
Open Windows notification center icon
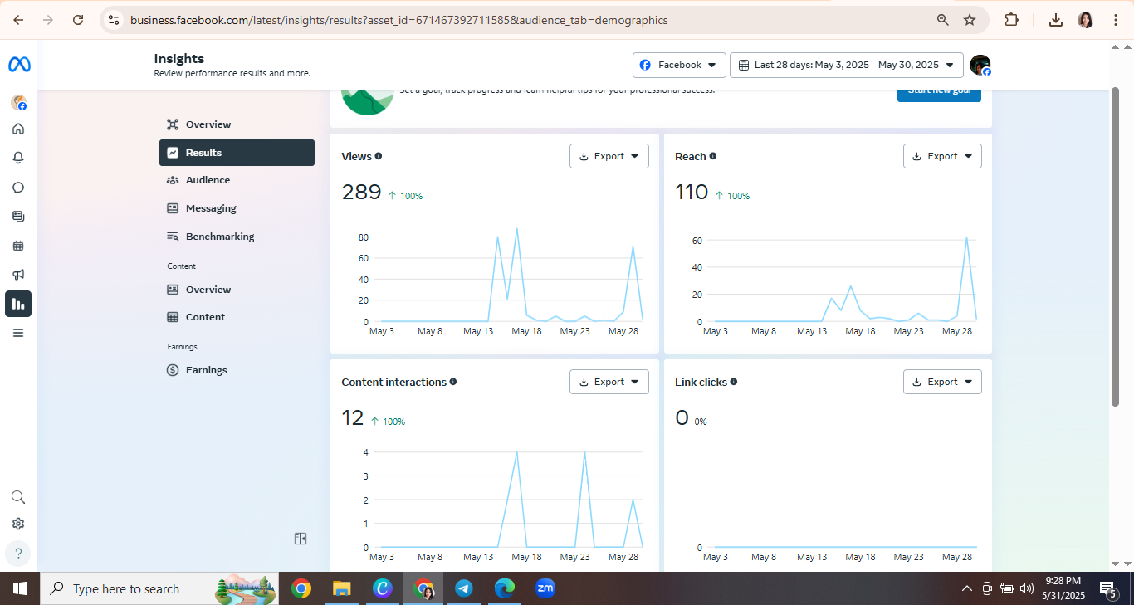[1107, 589]
